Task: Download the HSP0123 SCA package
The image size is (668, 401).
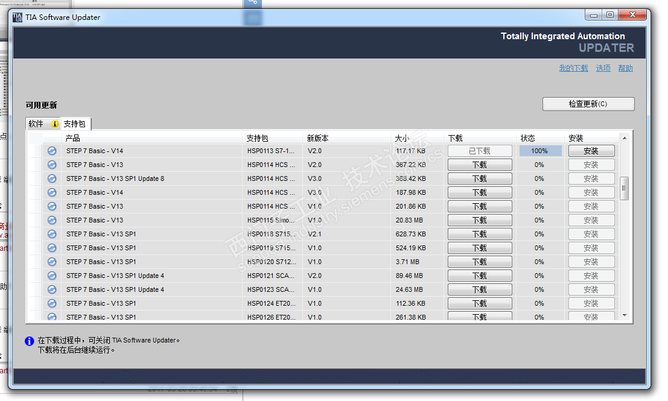Action: [x=480, y=289]
